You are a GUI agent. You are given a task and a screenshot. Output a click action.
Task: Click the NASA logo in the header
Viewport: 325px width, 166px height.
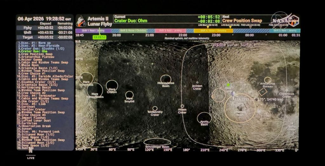point(280,20)
